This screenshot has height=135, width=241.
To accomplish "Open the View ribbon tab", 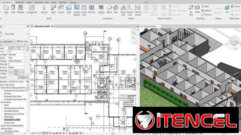I will tap(54, 2).
